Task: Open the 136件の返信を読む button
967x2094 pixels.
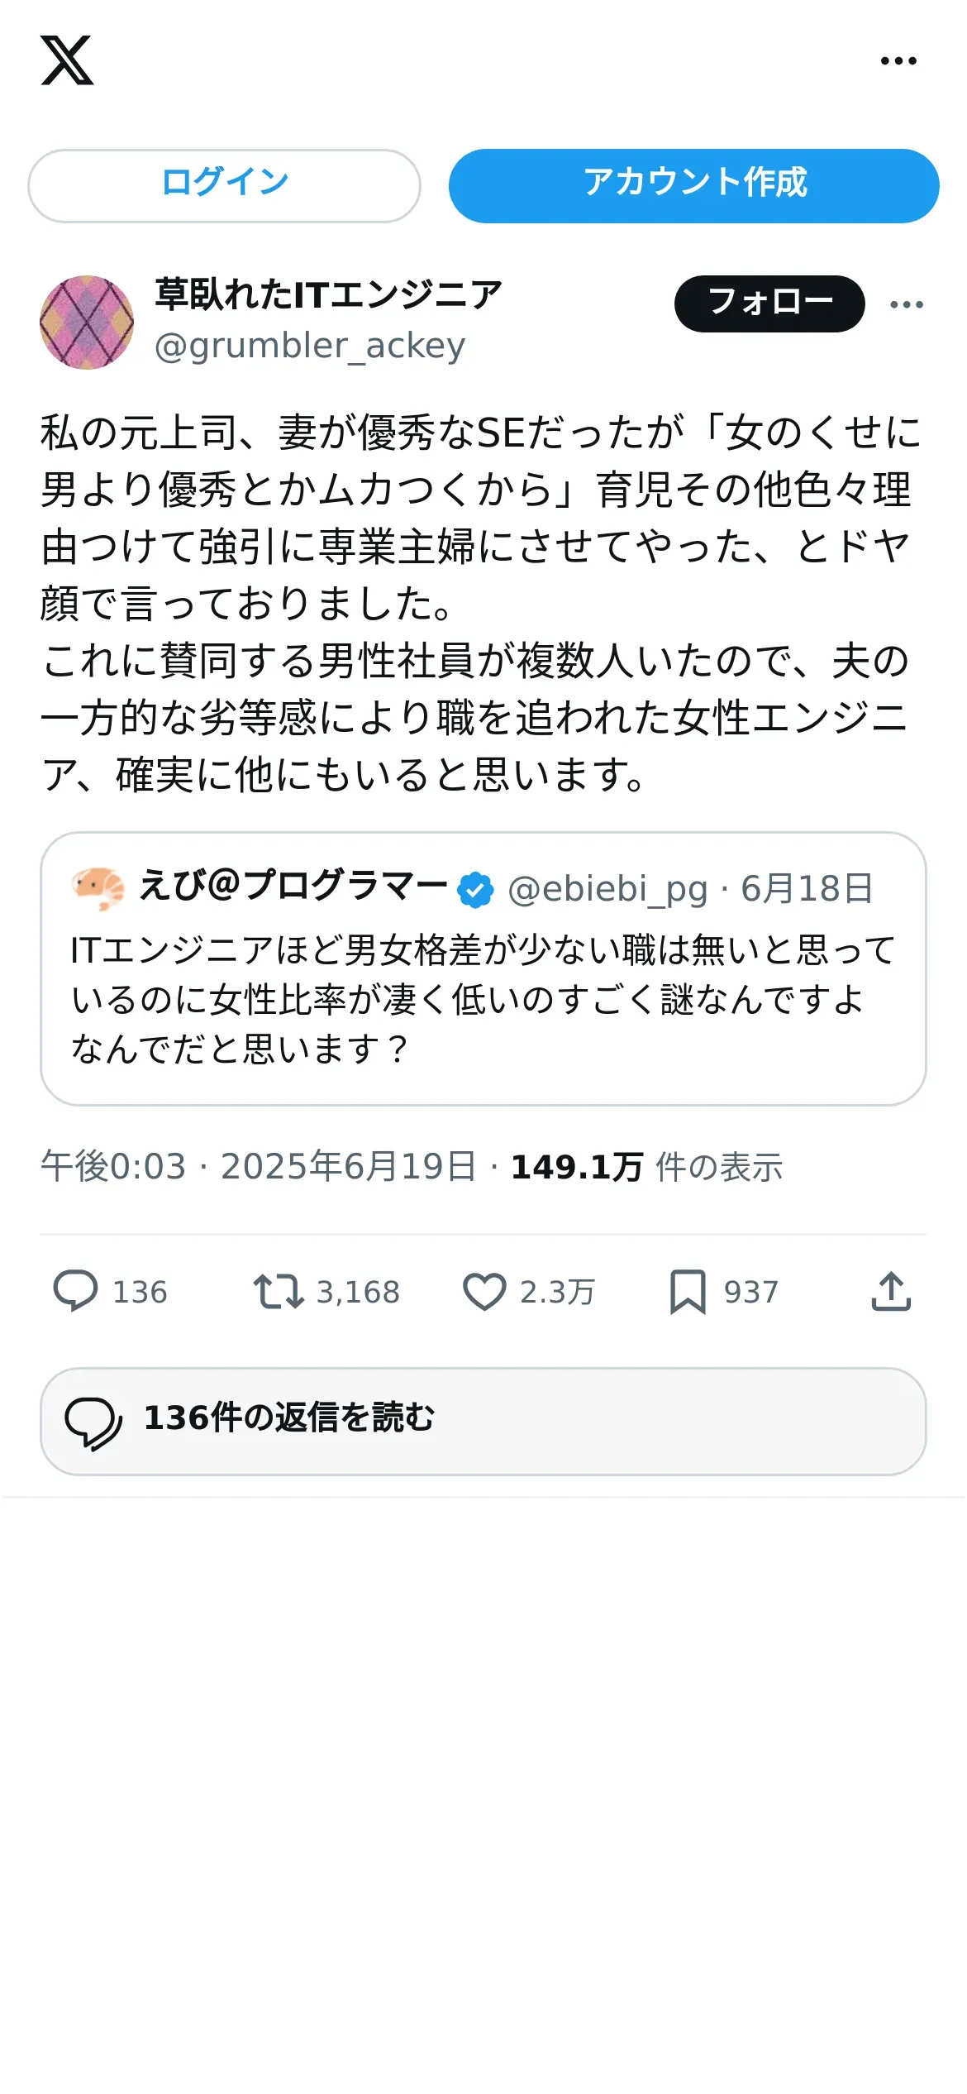Action: click(x=483, y=1421)
